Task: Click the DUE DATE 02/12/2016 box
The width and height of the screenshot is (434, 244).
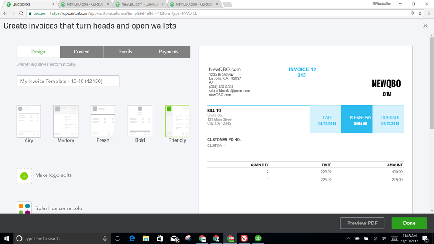Action: coord(388,119)
